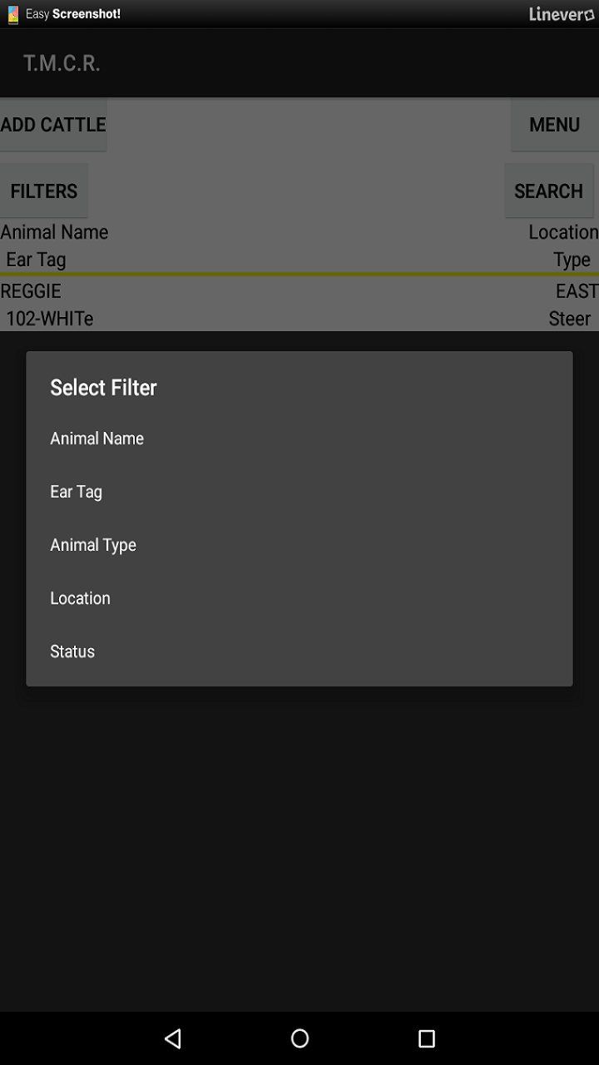
Task: Select Animal Name filter option
Action: click(x=97, y=438)
